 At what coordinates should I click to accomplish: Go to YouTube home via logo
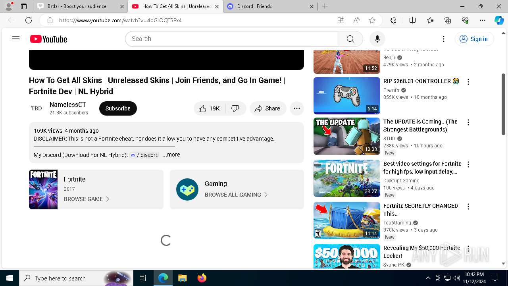pos(48,39)
